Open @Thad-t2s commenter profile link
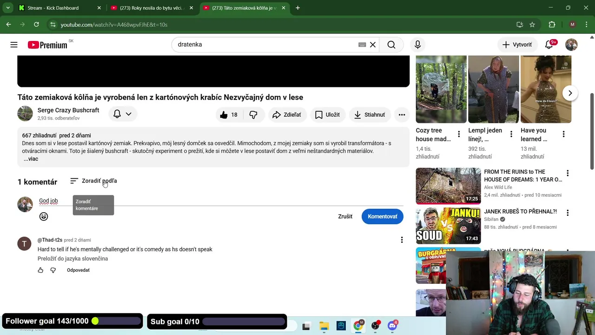The image size is (595, 335). [x=50, y=240]
